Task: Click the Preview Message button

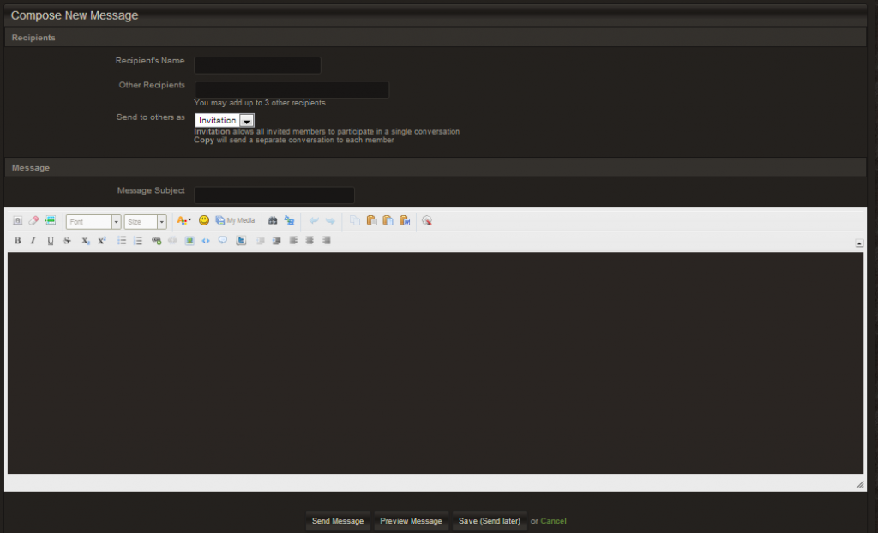Action: click(x=412, y=521)
